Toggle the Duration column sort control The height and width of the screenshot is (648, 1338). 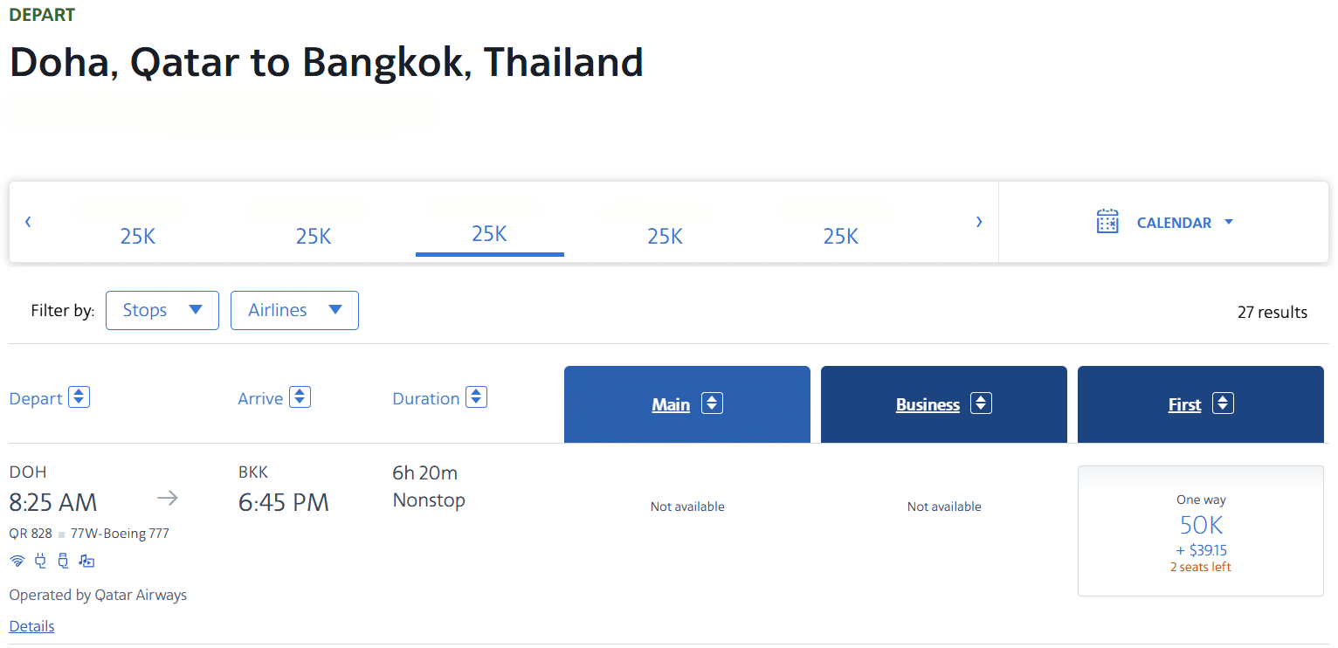click(477, 396)
